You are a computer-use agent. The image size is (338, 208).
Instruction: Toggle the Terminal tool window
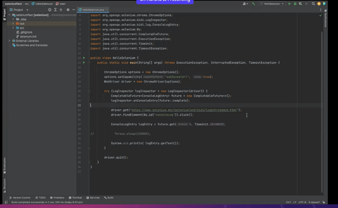(x=75, y=198)
